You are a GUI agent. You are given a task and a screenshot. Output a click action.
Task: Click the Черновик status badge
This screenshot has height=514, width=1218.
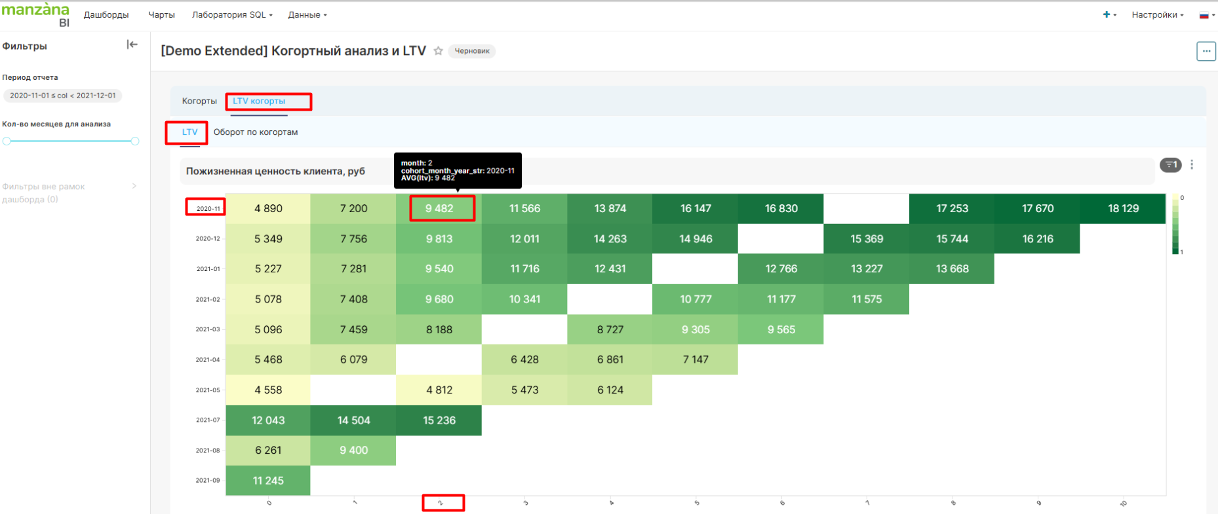click(x=472, y=51)
